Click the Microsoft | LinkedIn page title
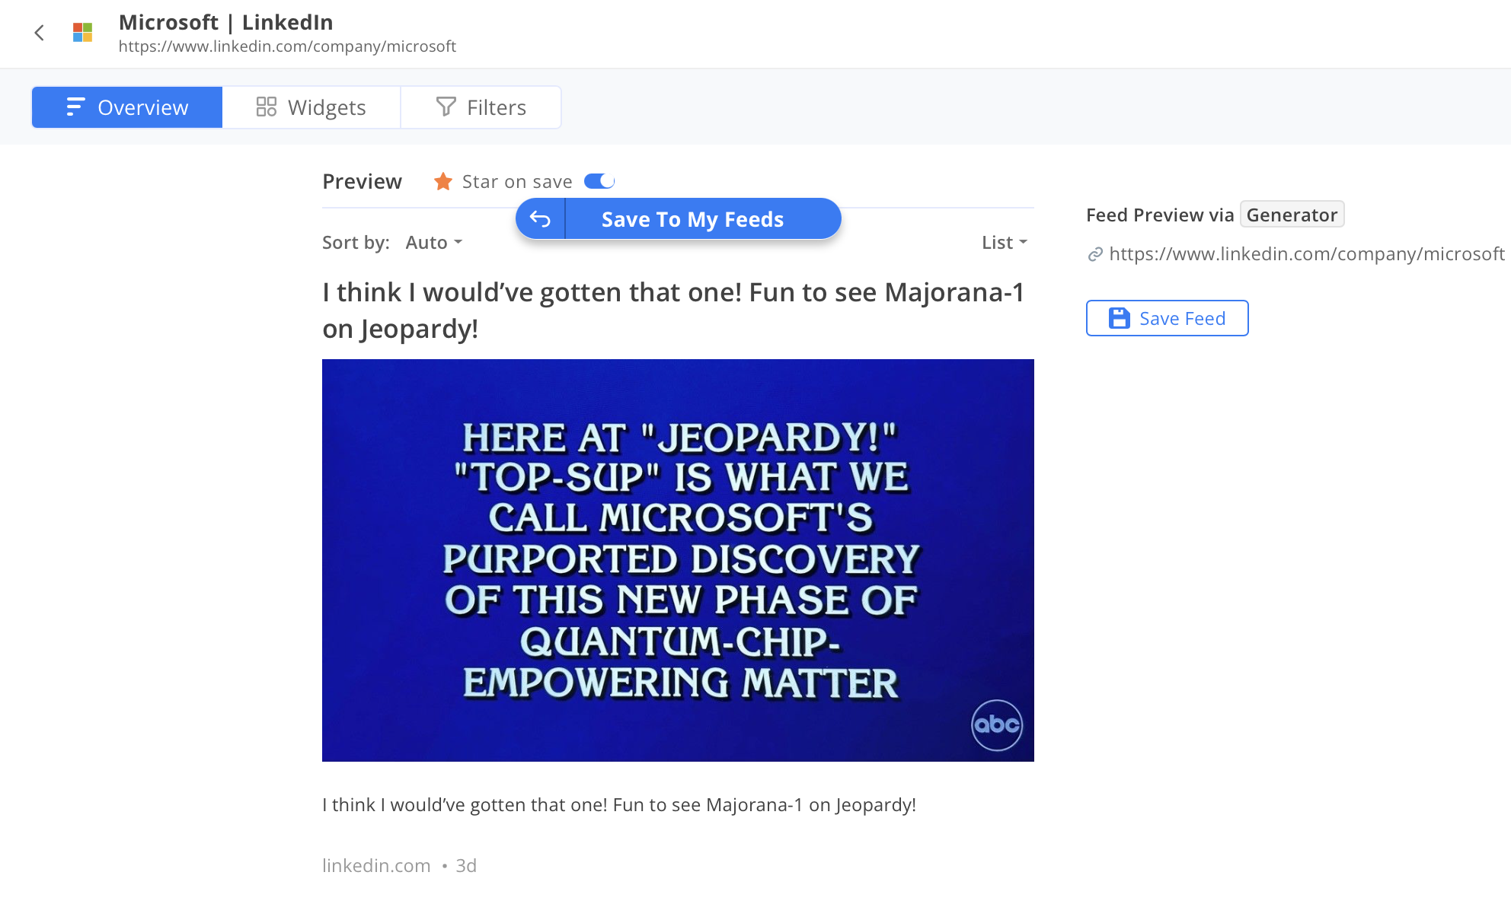This screenshot has width=1511, height=904. point(225,22)
